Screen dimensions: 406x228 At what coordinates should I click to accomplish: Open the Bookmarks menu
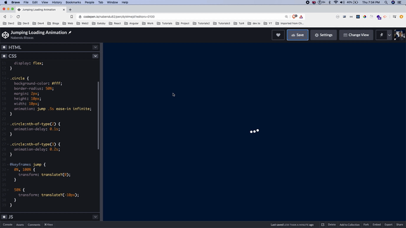(74, 3)
